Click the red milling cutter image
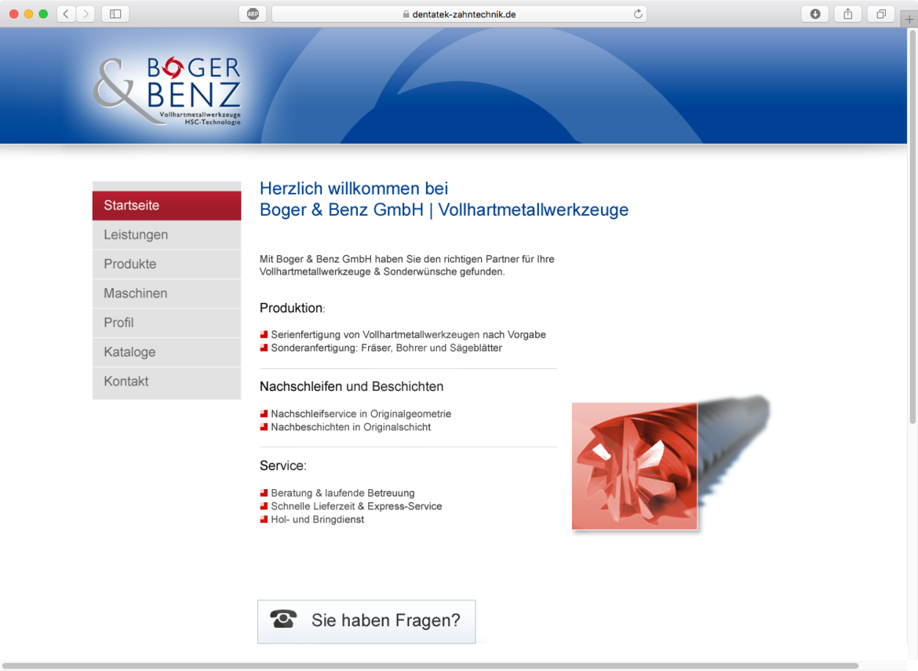Screen dimensions: 918x671 [635, 466]
